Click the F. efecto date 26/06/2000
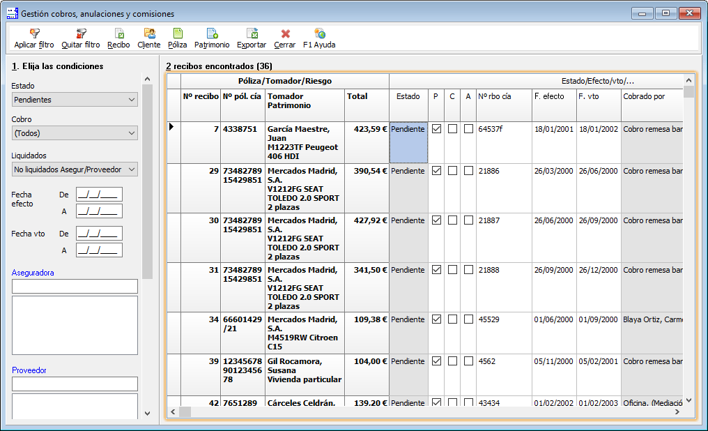This screenshot has width=708, height=431. [x=554, y=238]
